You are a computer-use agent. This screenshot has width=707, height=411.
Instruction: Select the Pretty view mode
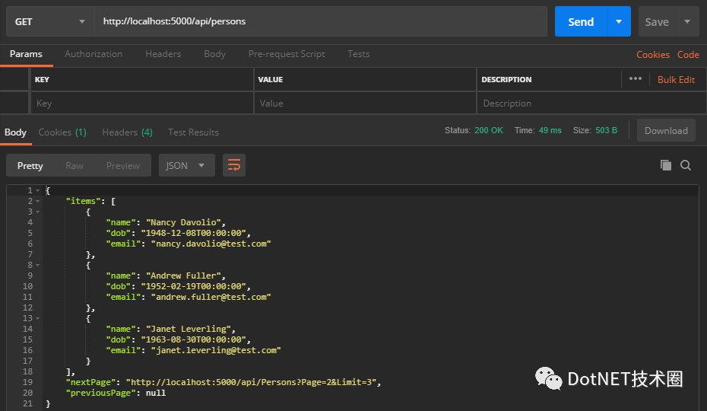tap(30, 166)
